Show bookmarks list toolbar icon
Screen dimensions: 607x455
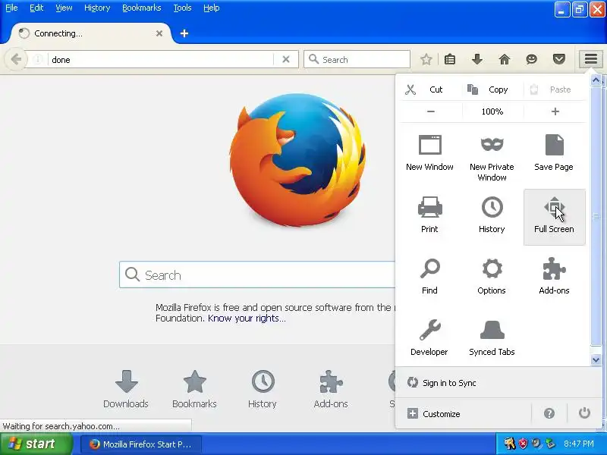pos(450,59)
